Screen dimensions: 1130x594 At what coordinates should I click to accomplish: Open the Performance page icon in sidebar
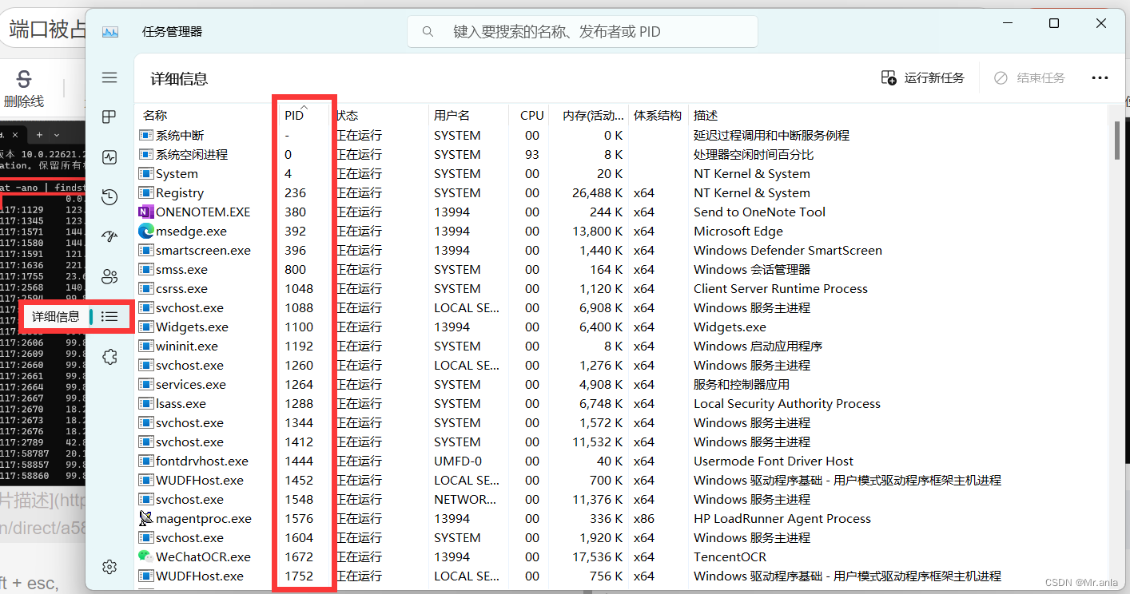pos(109,157)
